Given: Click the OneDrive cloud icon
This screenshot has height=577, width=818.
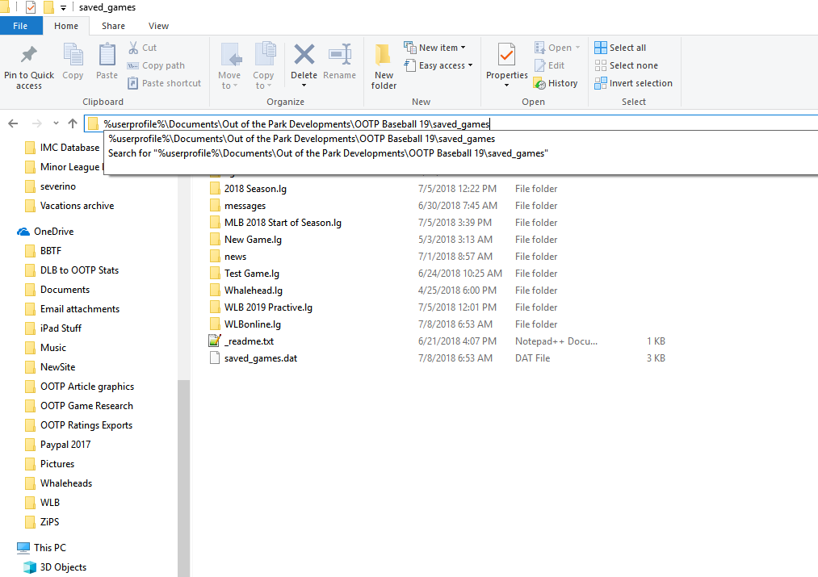Looking at the screenshot, I should coord(23,232).
